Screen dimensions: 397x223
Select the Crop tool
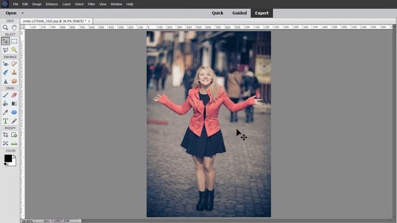click(6, 135)
